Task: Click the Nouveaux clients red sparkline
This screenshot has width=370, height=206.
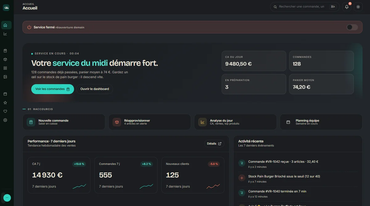Action: pyautogui.click(x=213, y=186)
